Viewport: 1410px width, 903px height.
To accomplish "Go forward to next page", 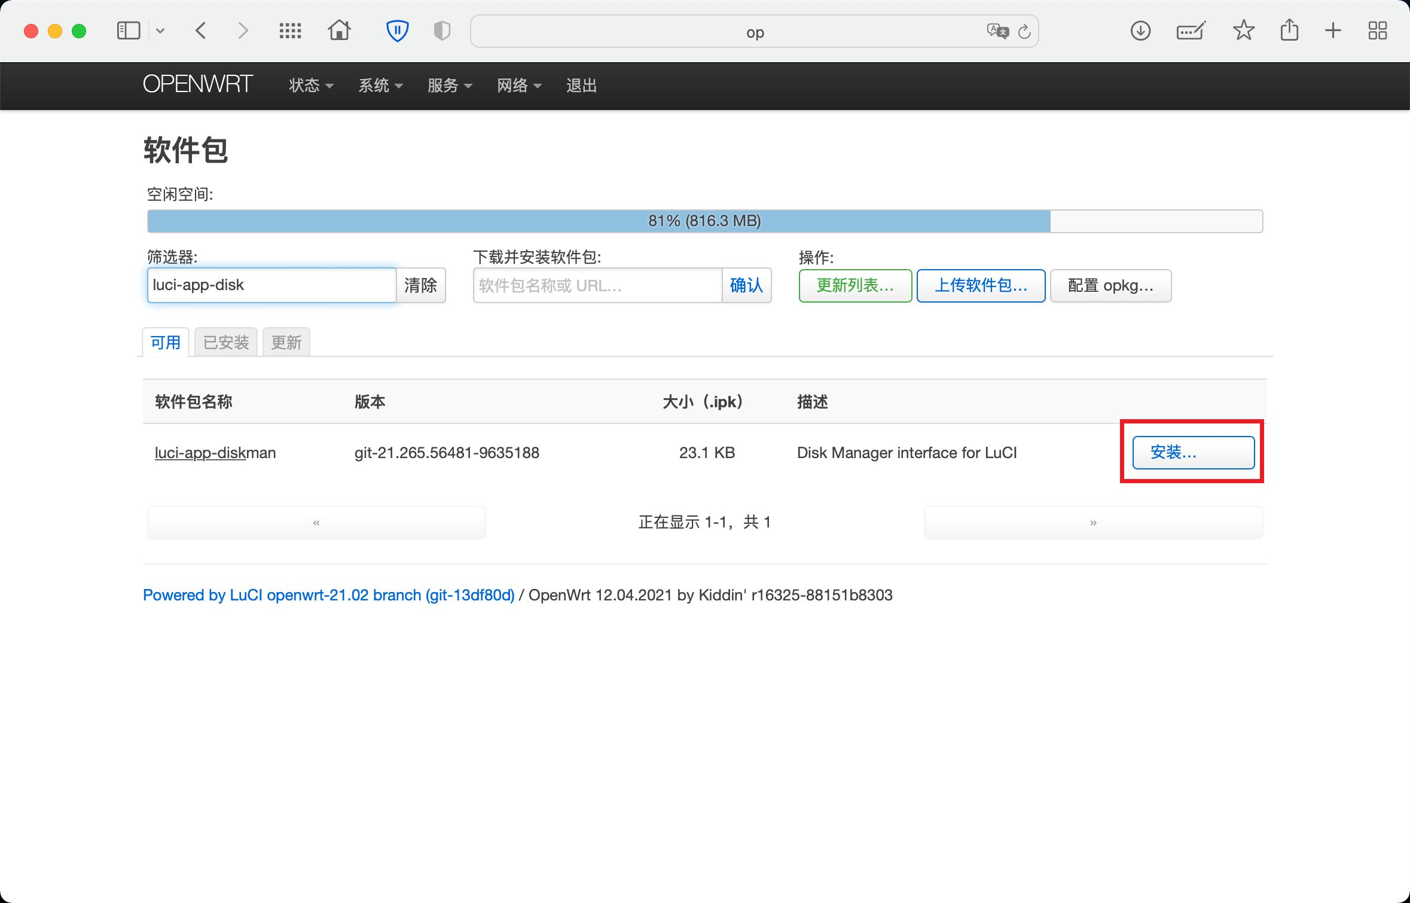I will (242, 30).
